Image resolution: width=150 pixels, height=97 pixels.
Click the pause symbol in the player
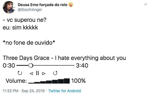[x=38, y=73]
